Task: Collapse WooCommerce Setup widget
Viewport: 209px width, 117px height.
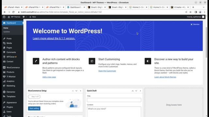Action: pyautogui.click(x=81, y=91)
